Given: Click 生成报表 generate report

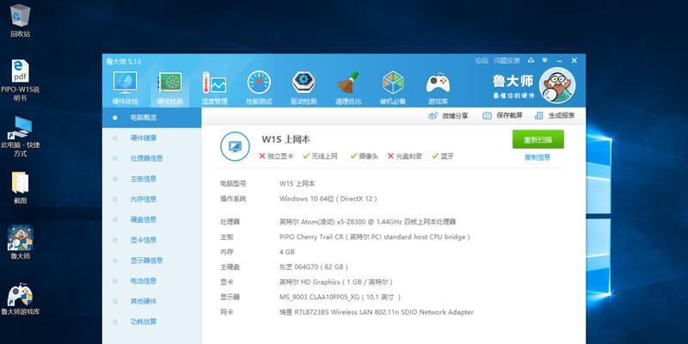Looking at the screenshot, I should (555, 116).
